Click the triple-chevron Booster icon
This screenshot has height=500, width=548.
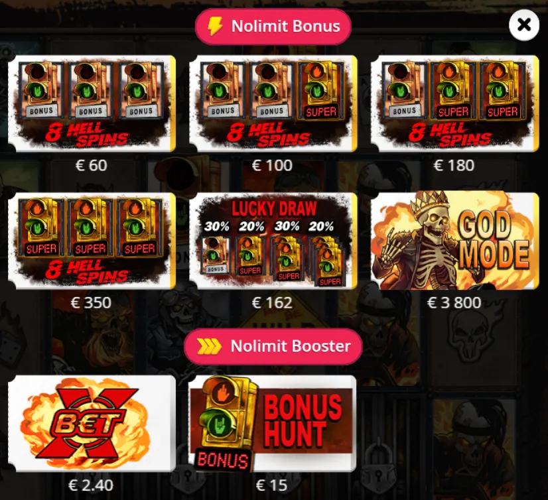point(209,346)
